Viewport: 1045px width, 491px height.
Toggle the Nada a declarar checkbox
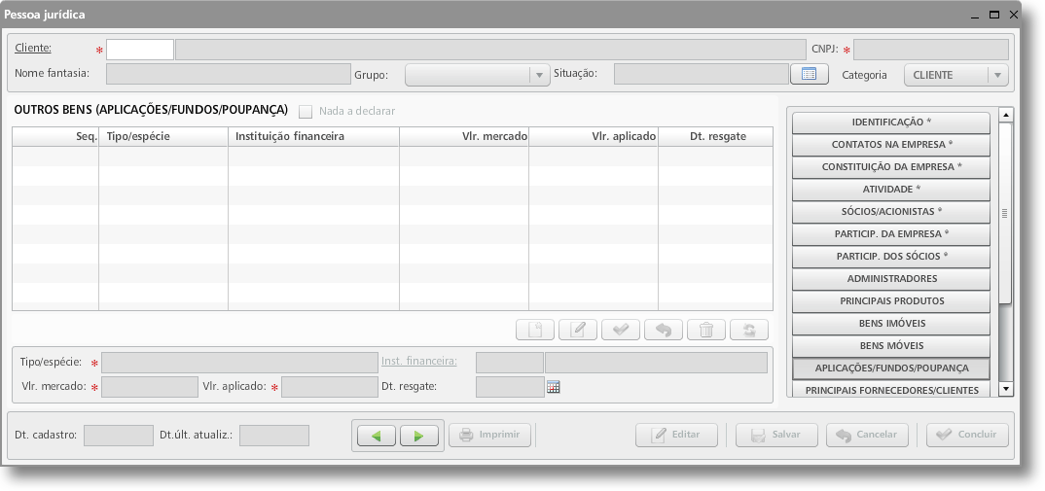[x=306, y=111]
